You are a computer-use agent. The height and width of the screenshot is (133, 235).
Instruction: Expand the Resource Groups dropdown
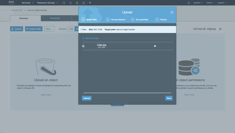tap(48, 3)
